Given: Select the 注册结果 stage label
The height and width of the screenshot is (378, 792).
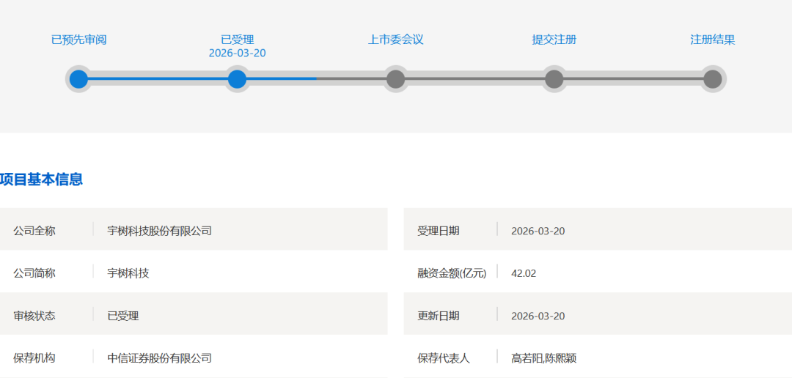Looking at the screenshot, I should click(713, 40).
